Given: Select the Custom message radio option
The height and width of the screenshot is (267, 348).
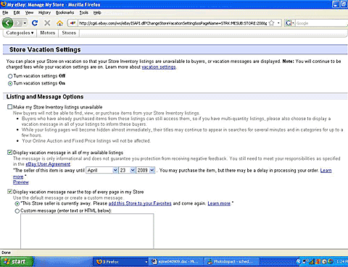Looking at the screenshot, I should 17,211.
